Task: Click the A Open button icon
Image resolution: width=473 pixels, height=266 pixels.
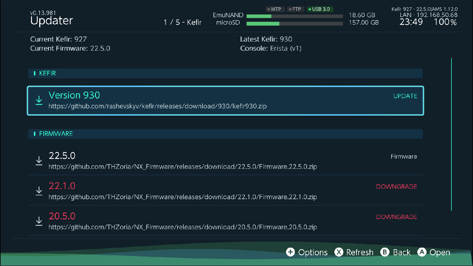Action: pos(422,252)
